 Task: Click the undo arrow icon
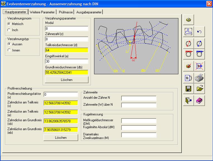click(x=199, y=32)
